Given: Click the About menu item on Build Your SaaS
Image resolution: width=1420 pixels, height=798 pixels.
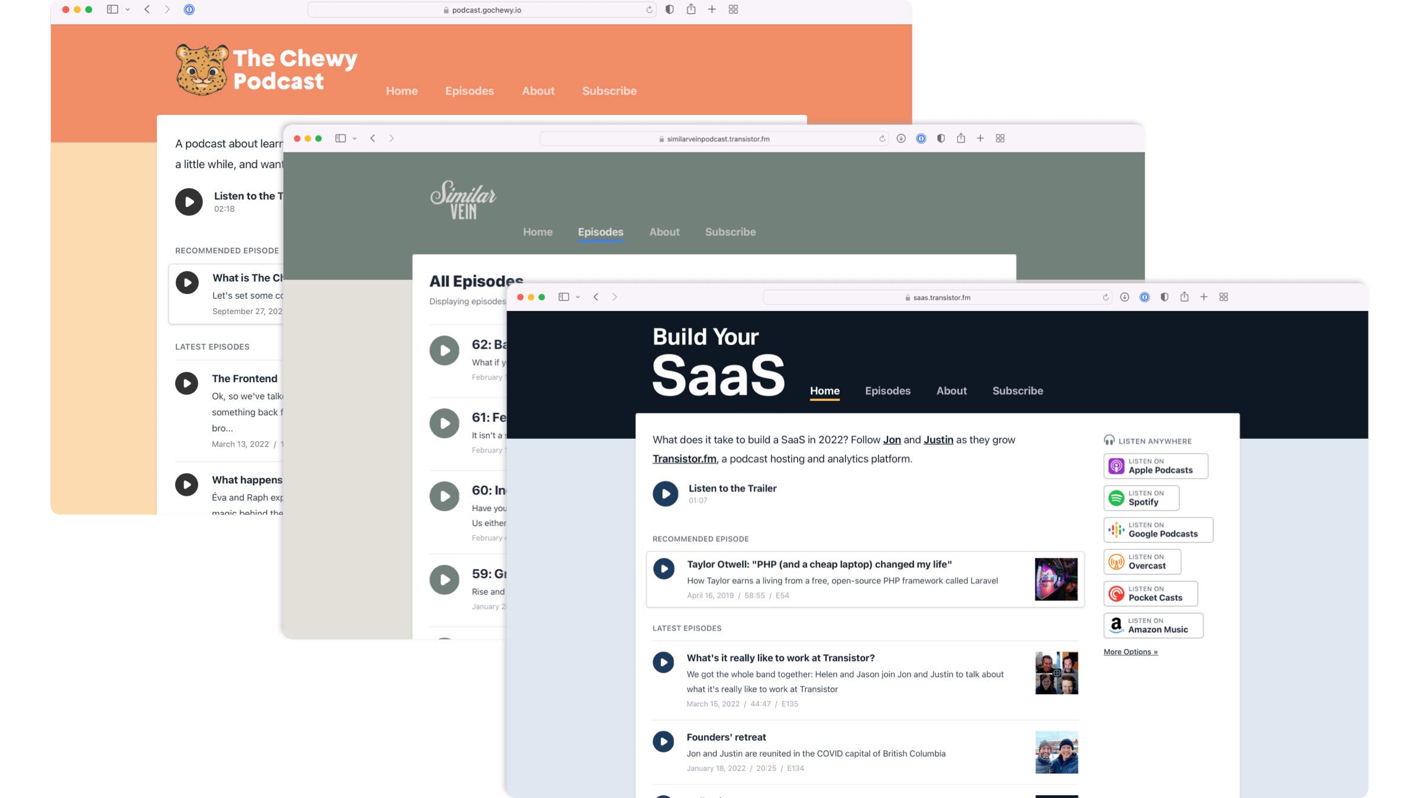Looking at the screenshot, I should pos(951,390).
